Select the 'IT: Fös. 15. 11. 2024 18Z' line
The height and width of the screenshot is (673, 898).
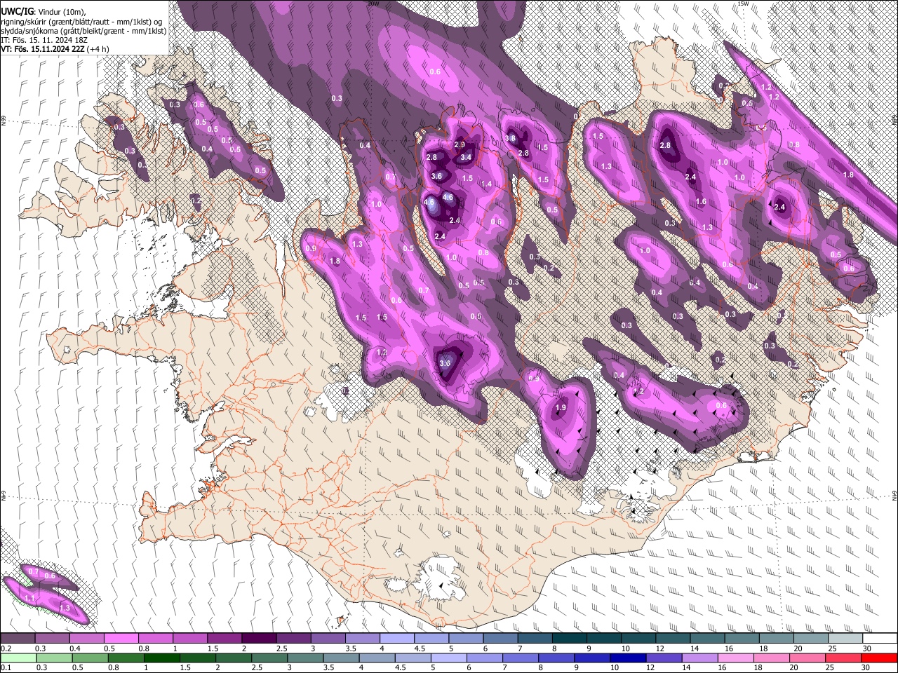pyautogui.click(x=43, y=41)
